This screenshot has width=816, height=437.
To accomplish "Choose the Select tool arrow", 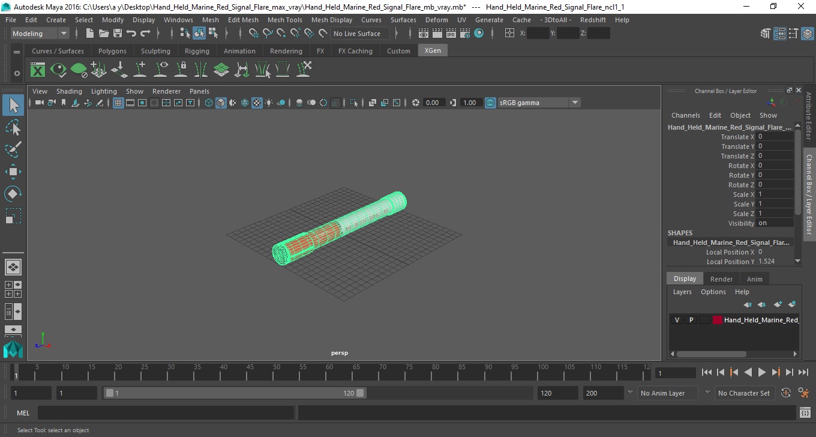I will tap(13, 106).
